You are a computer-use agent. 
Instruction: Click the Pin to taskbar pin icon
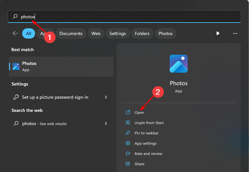pos(128,133)
